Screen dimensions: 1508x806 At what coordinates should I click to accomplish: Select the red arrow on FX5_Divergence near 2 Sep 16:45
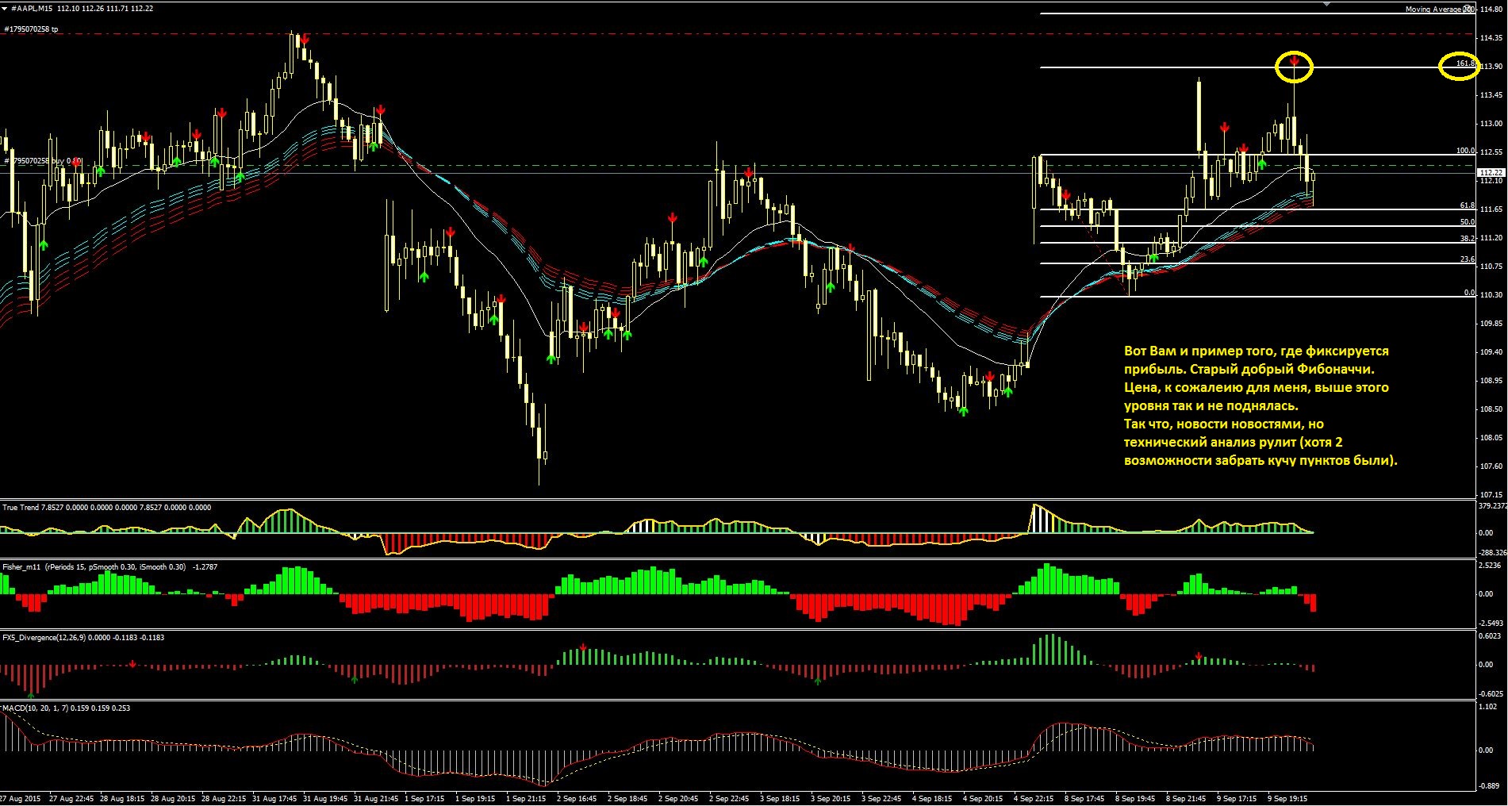[x=583, y=648]
